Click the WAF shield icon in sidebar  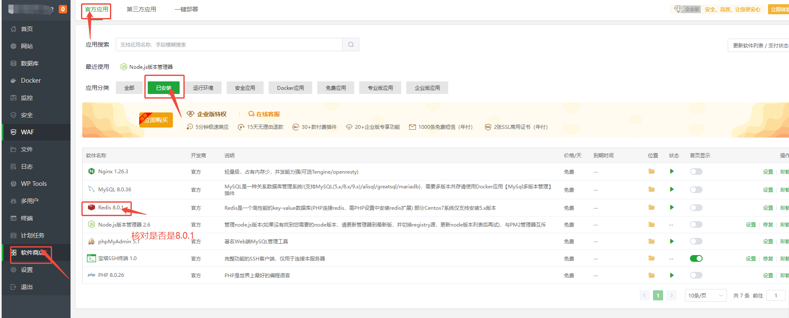13,132
